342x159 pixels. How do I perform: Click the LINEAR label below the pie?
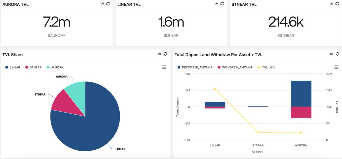[x=120, y=149]
